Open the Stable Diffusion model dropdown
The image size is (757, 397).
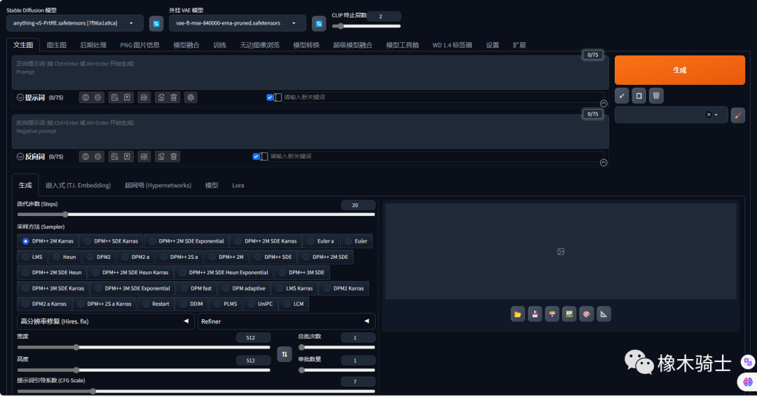(x=74, y=23)
